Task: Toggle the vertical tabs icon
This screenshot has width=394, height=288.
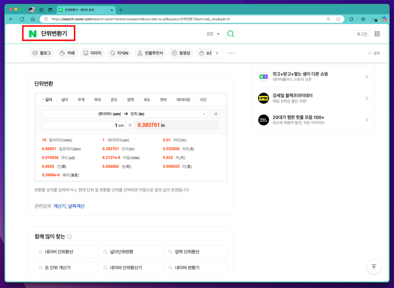Action: coord(50,10)
